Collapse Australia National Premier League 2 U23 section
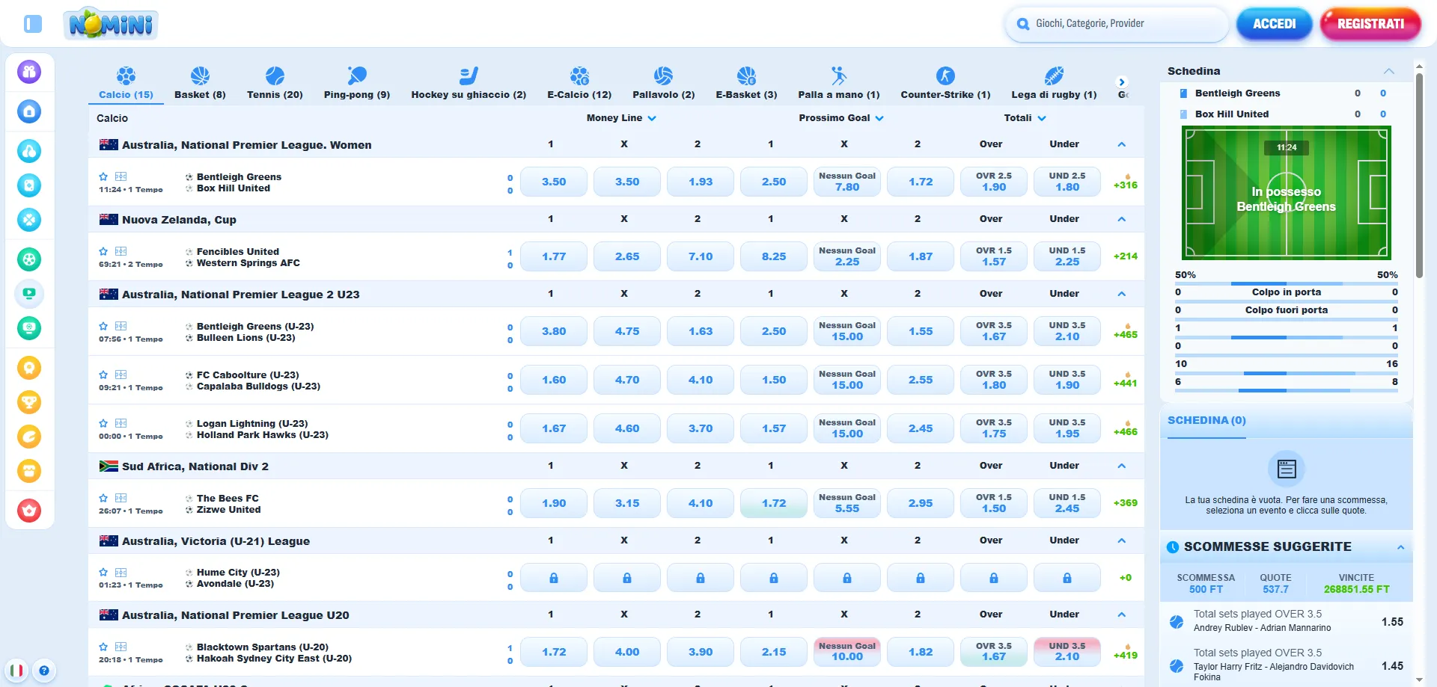This screenshot has width=1437, height=687. (x=1121, y=294)
